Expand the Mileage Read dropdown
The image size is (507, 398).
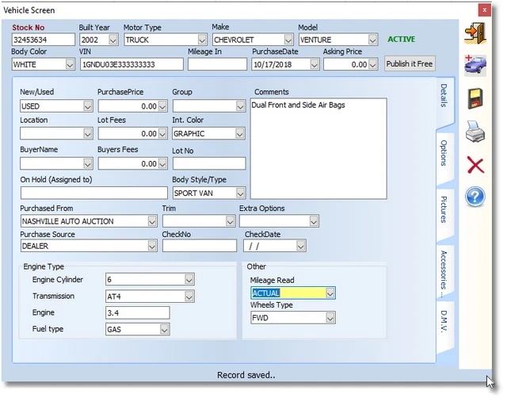click(x=330, y=293)
